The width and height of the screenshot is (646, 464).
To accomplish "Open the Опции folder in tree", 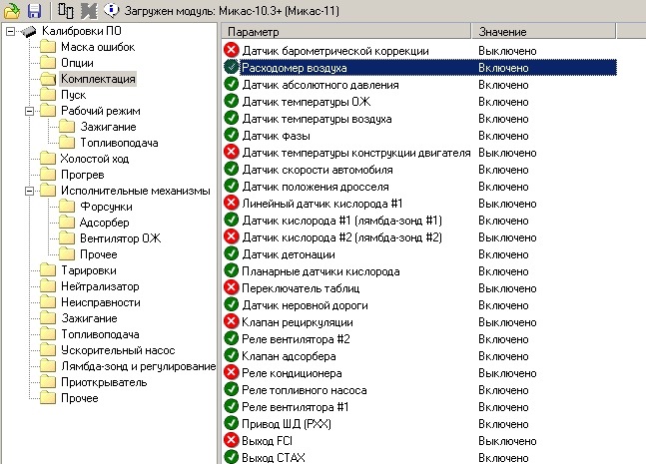I will 77,63.
